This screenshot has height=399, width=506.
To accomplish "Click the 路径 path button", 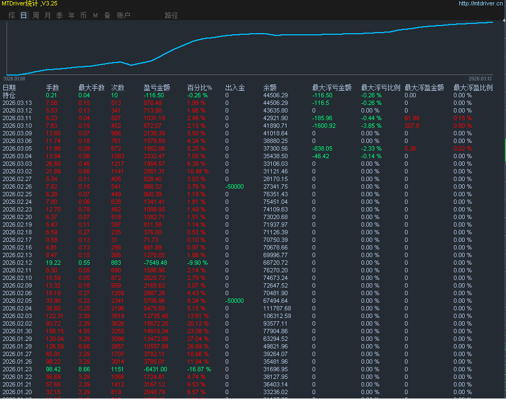I will point(171,15).
